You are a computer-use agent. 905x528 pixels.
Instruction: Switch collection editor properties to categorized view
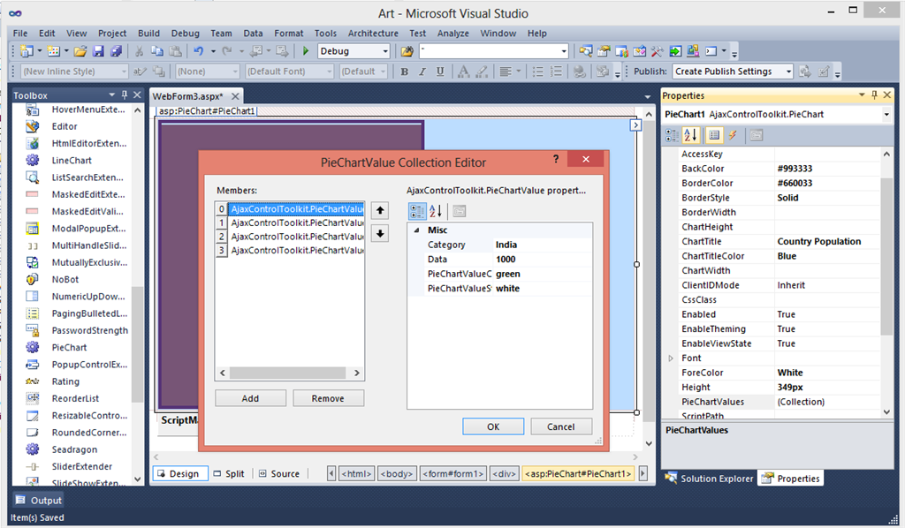(417, 211)
